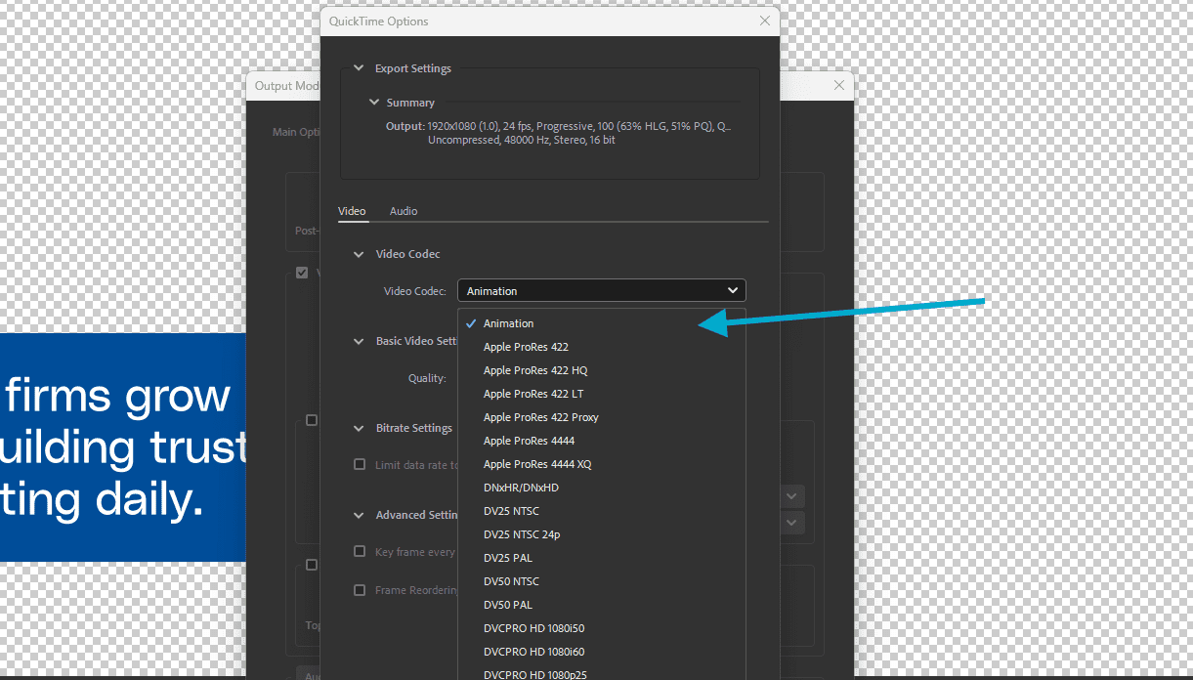Choose DV50 PAL codec
The width and height of the screenshot is (1193, 680).
pos(601,605)
